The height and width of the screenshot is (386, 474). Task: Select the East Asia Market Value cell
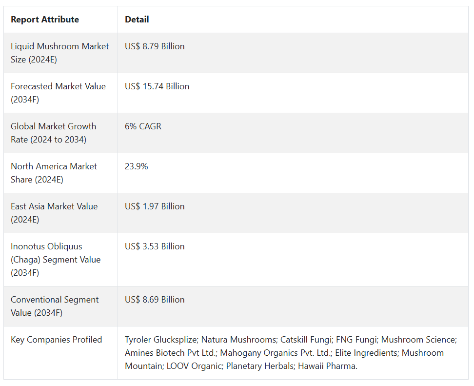coord(54,213)
